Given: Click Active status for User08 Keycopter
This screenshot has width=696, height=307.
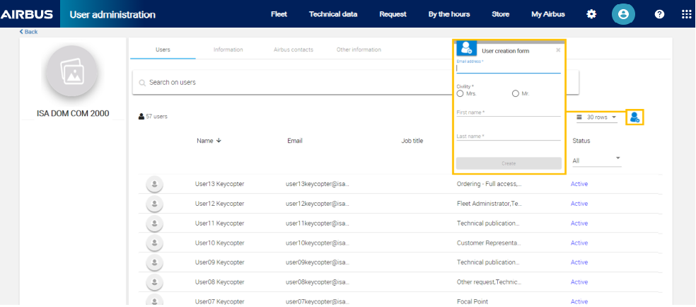Looking at the screenshot, I should pos(579,282).
